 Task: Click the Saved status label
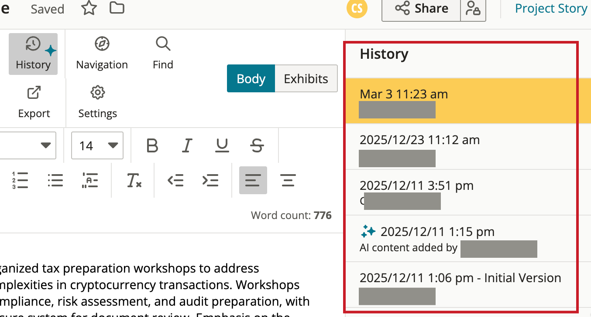pos(47,9)
